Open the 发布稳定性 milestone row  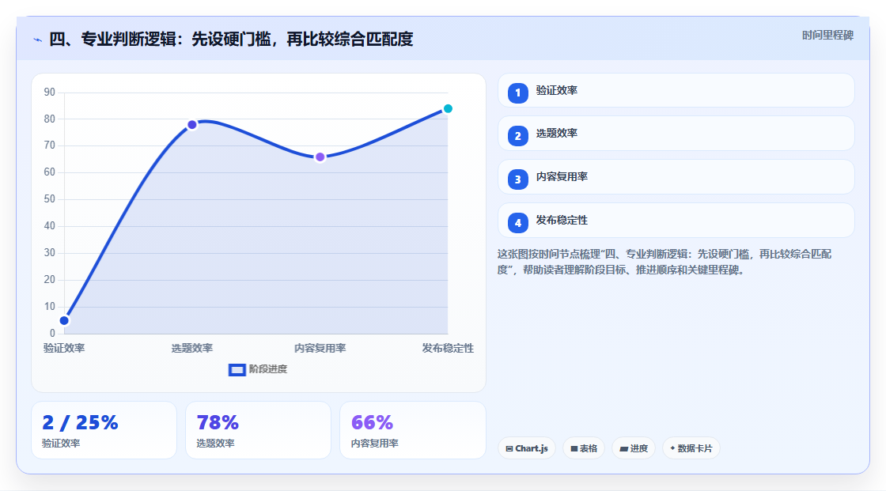pos(676,221)
